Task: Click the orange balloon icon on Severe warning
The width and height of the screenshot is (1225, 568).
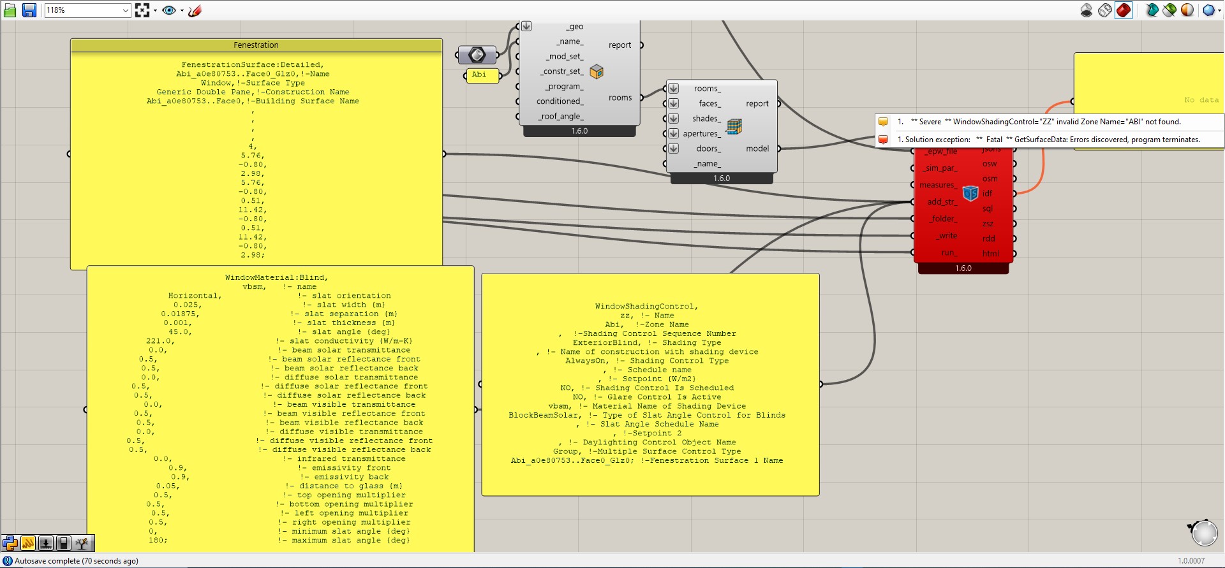Action: 883,122
